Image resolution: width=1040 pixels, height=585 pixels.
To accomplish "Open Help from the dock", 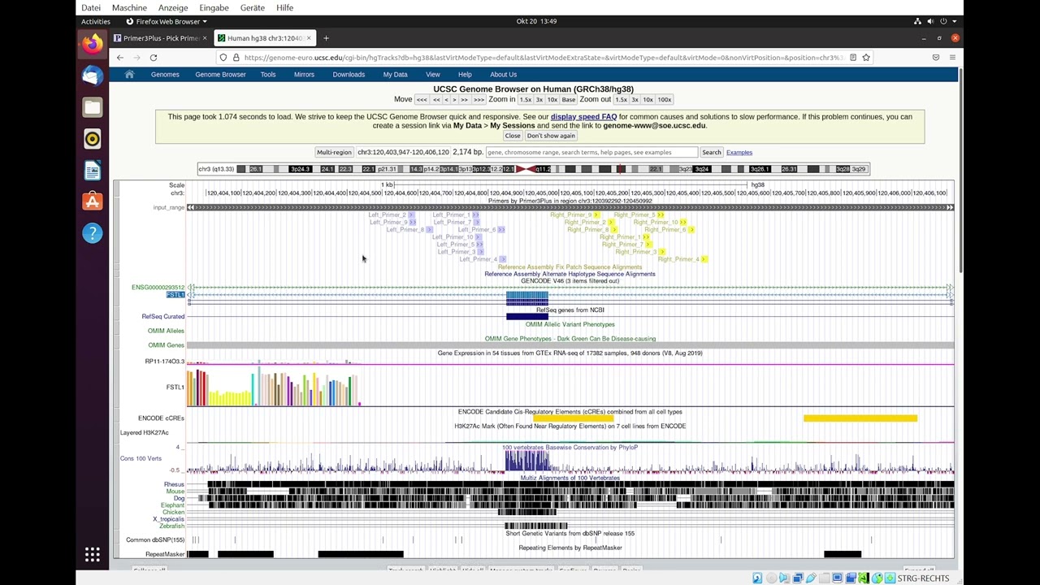I will click(93, 233).
